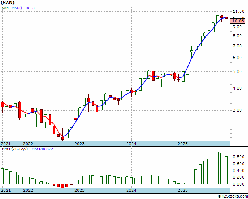
Task: Click the 2024 label on MACD timeline
Action: click(131, 190)
